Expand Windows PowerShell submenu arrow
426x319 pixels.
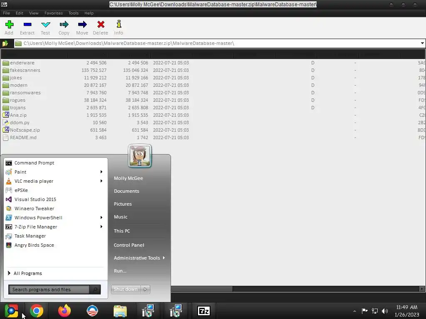[x=102, y=218]
